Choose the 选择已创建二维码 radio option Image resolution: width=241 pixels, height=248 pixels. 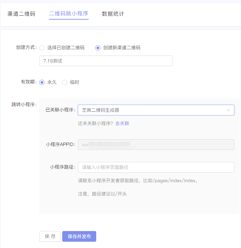42,48
